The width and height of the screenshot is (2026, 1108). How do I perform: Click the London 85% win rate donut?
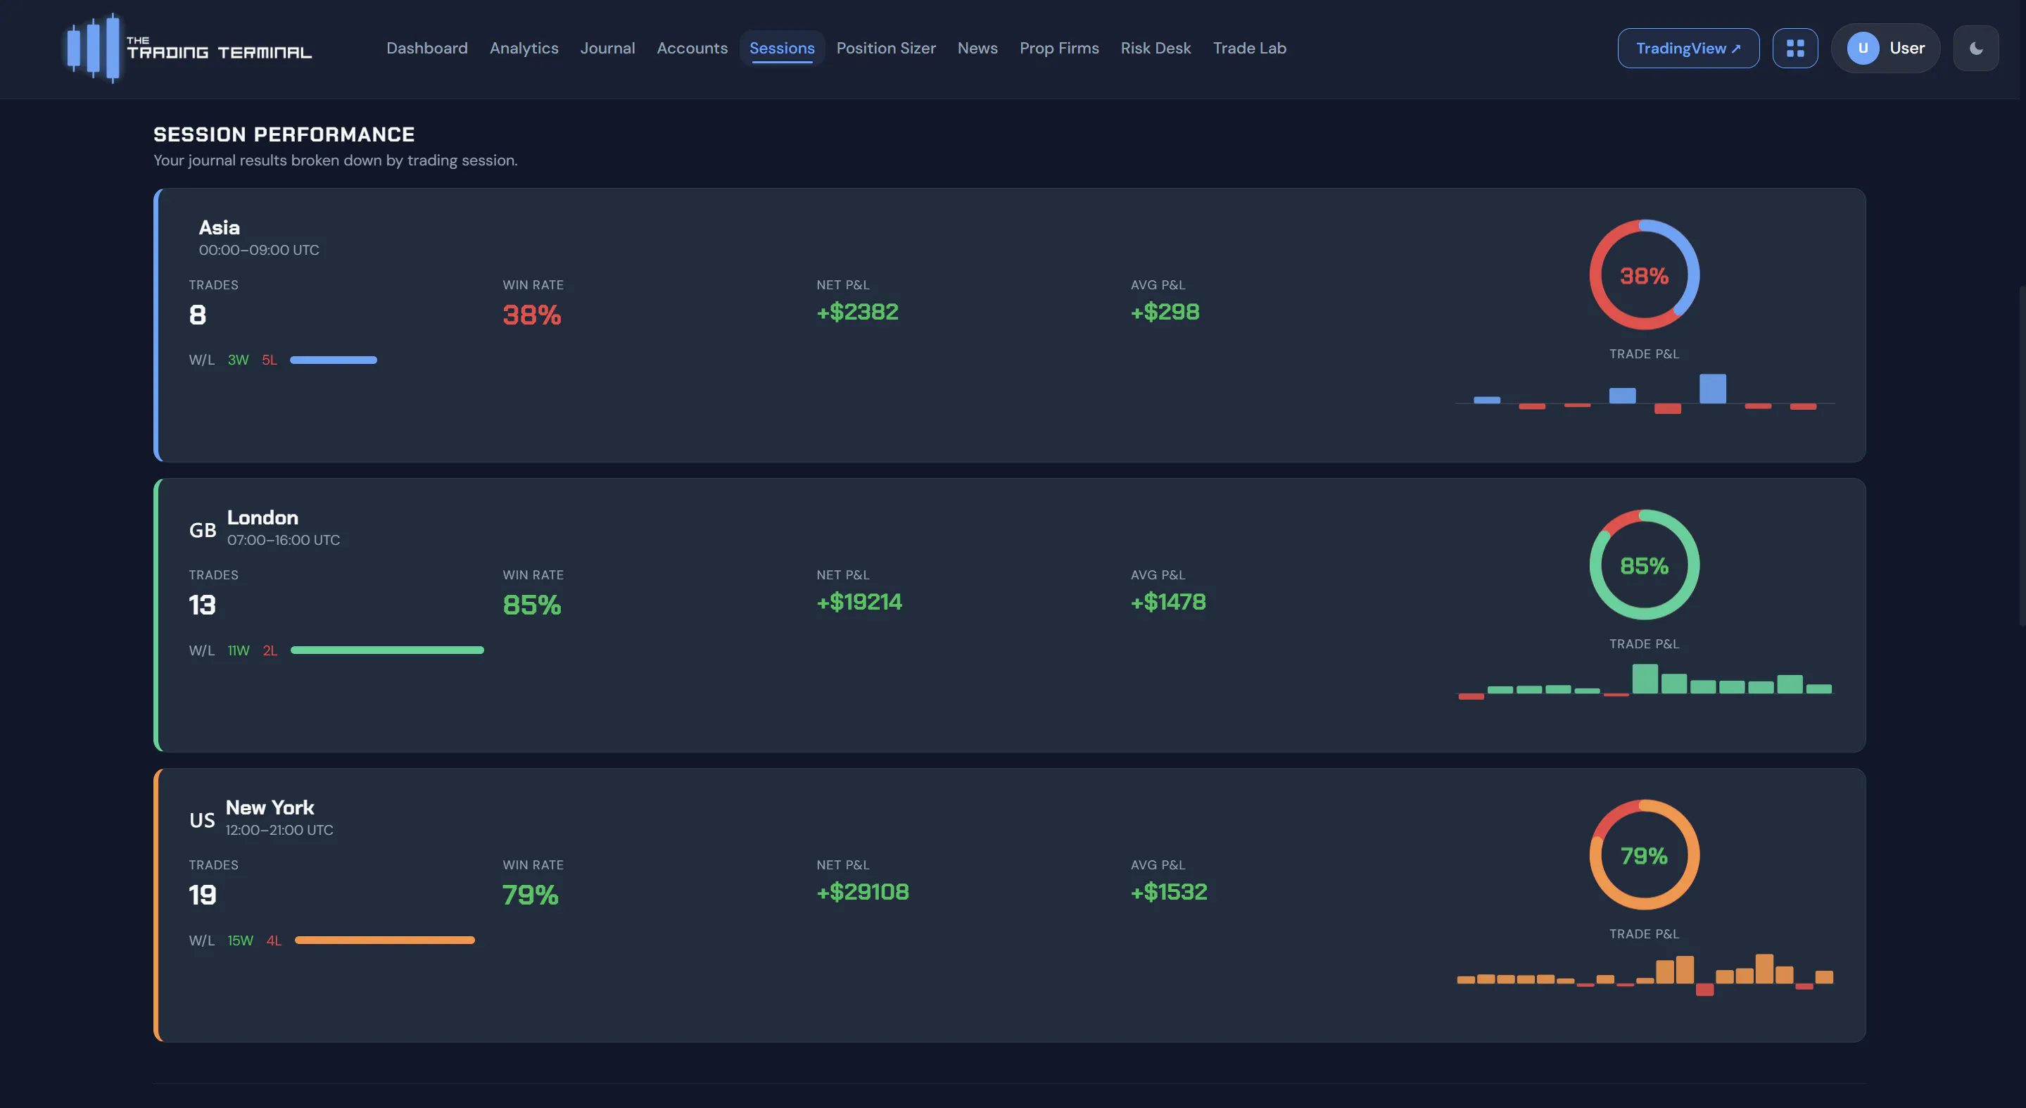point(1644,565)
